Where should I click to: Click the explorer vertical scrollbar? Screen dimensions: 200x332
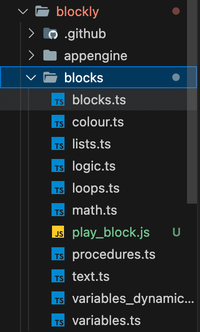click(x=192, y=102)
